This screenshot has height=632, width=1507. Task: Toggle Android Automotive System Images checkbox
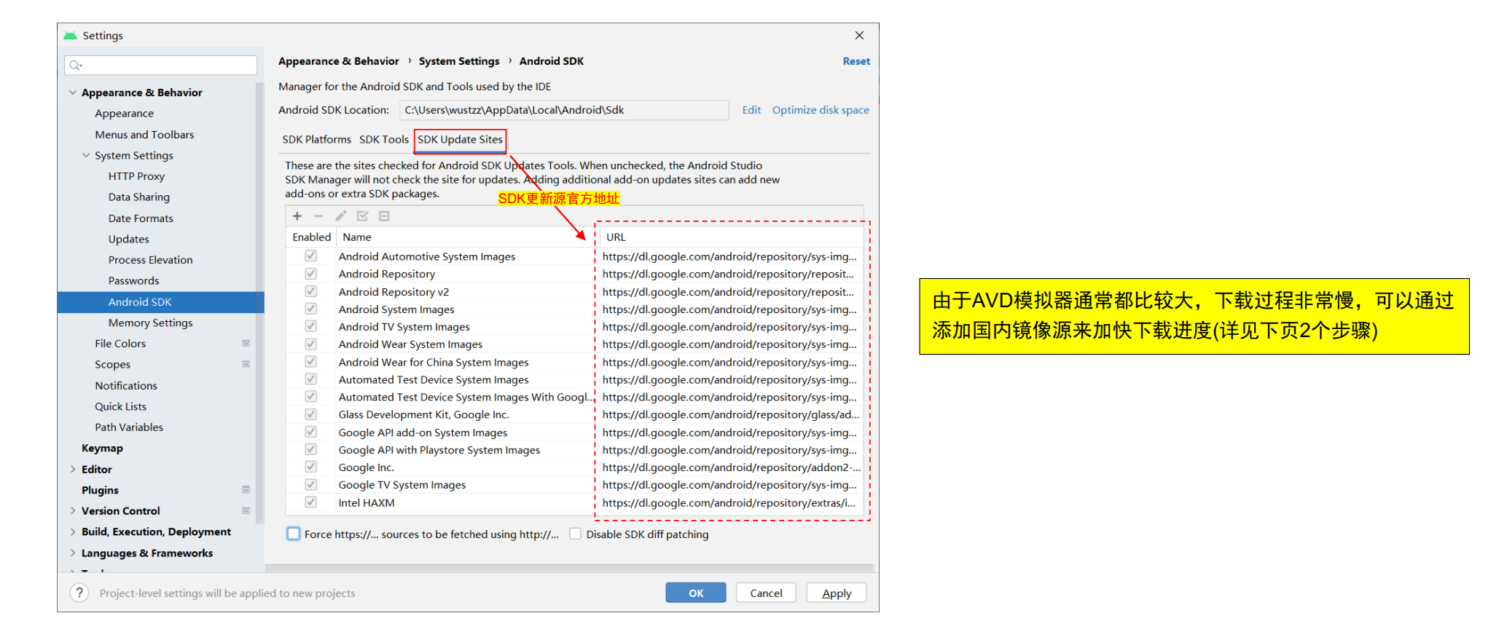pos(311,256)
